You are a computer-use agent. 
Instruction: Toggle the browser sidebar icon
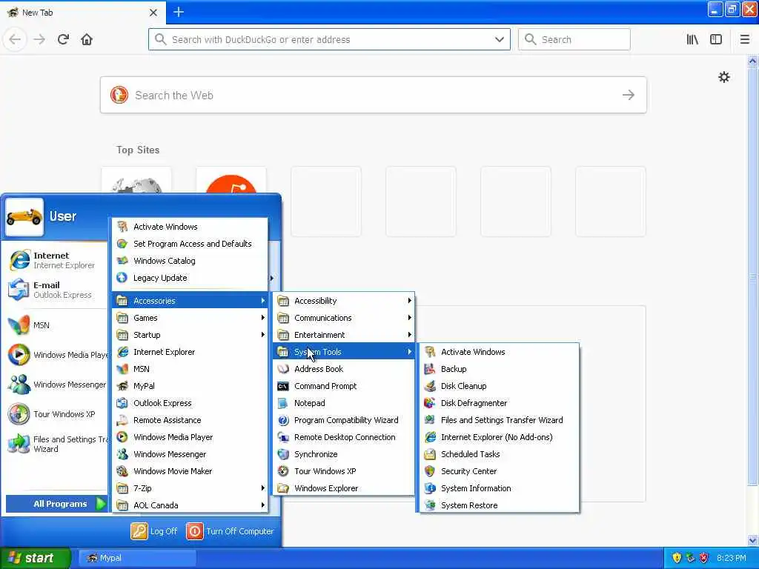[716, 39]
